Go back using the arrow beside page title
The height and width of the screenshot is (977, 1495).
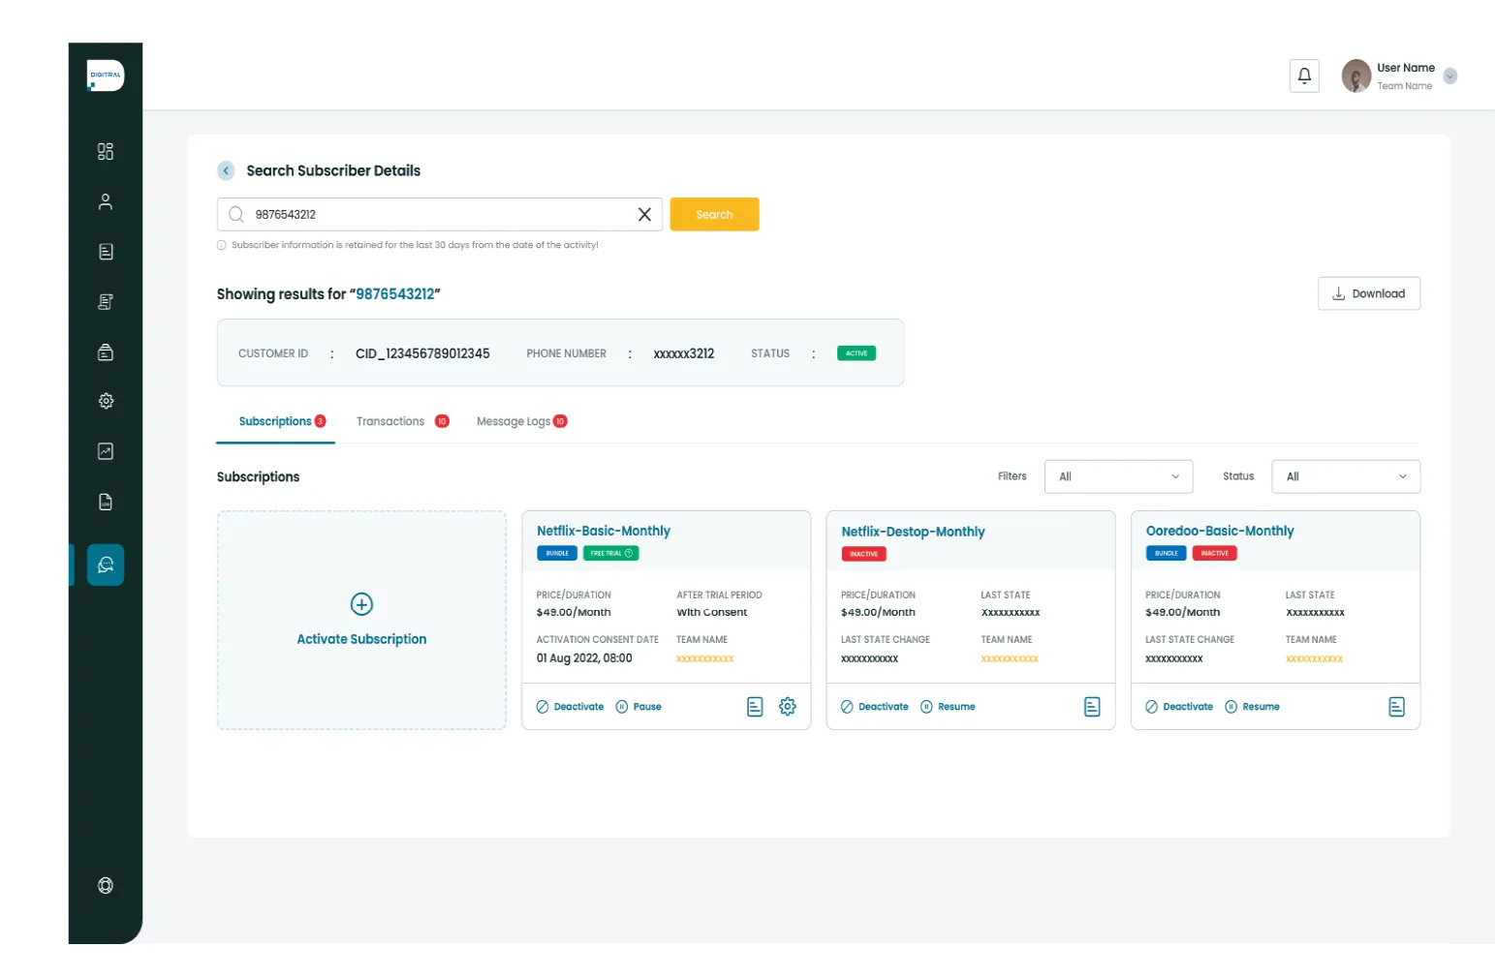click(226, 170)
